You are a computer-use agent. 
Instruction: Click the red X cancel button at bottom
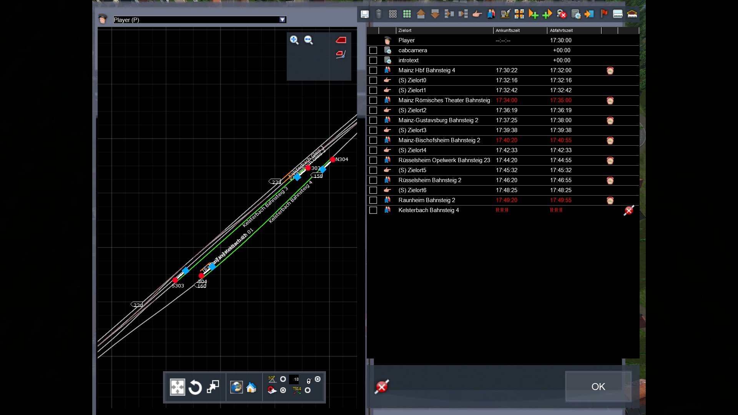tap(382, 387)
